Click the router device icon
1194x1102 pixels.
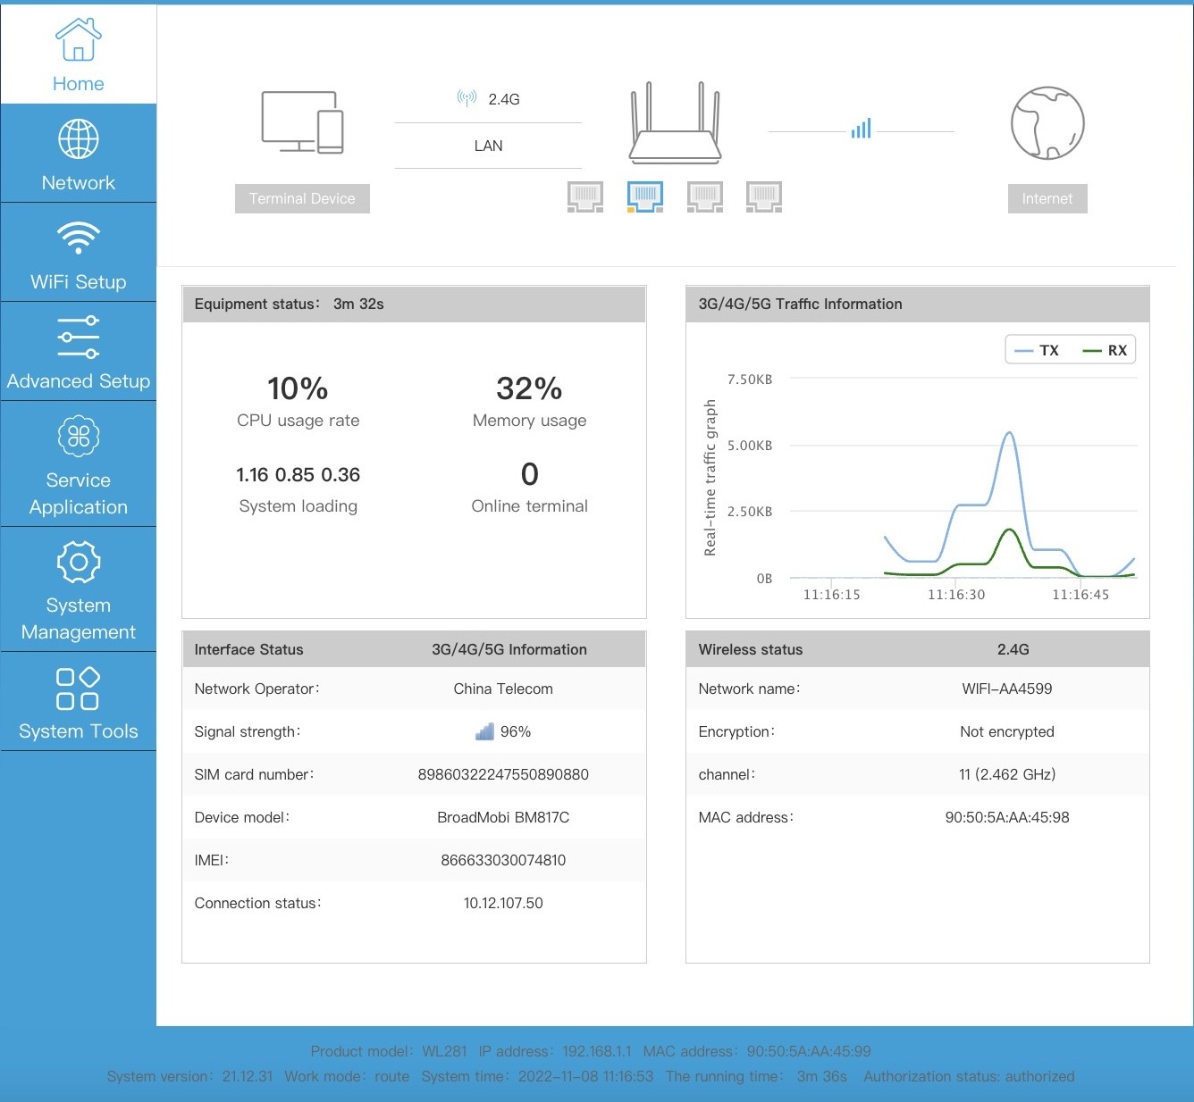click(x=675, y=124)
